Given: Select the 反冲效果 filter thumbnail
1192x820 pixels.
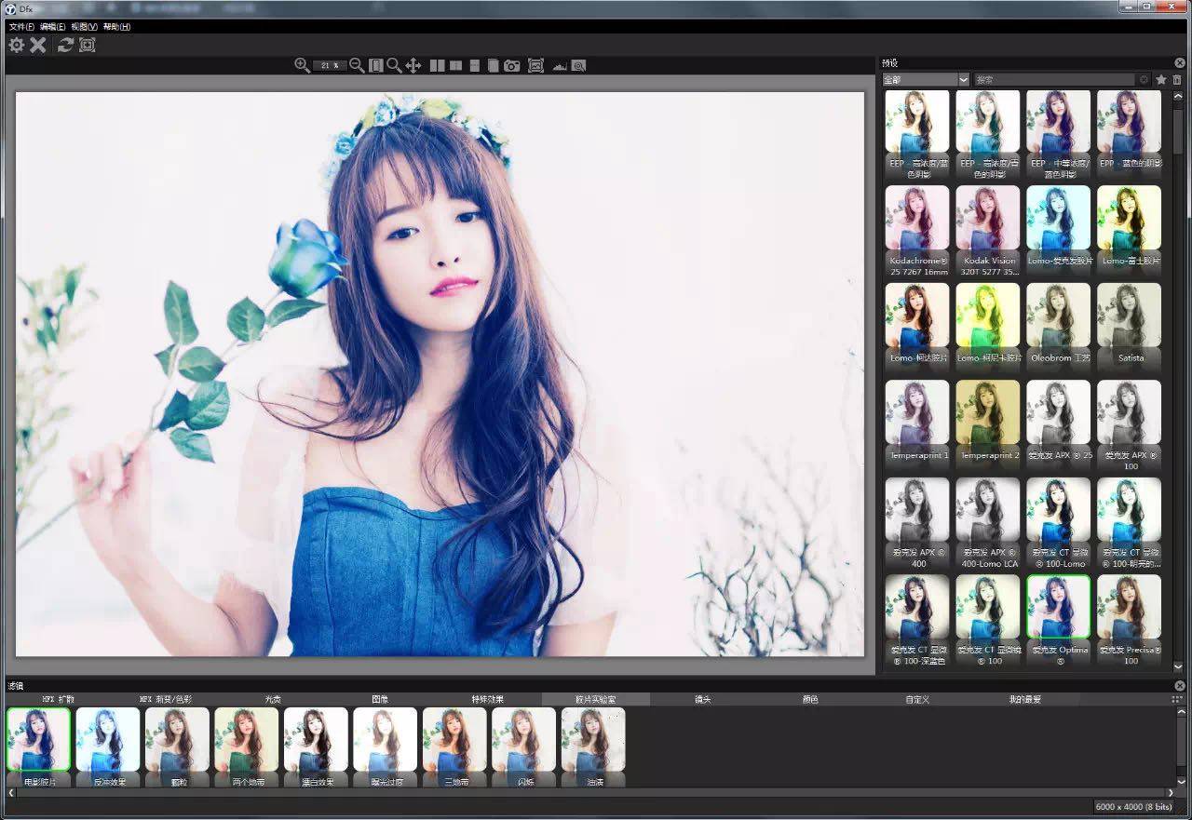Looking at the screenshot, I should tap(108, 747).
